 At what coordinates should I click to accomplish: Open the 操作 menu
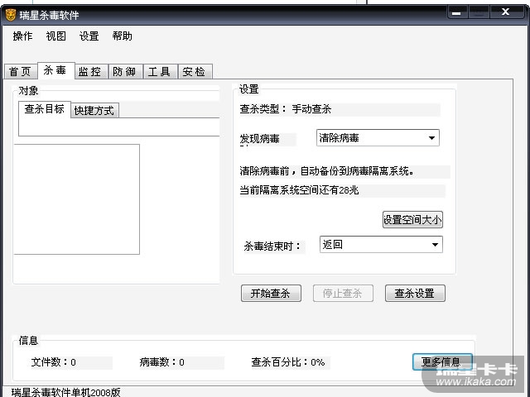click(x=22, y=36)
